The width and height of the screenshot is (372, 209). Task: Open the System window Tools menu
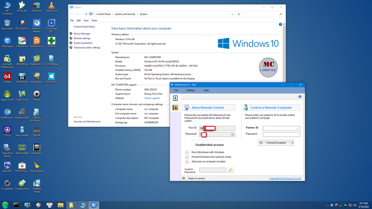[94, 21]
